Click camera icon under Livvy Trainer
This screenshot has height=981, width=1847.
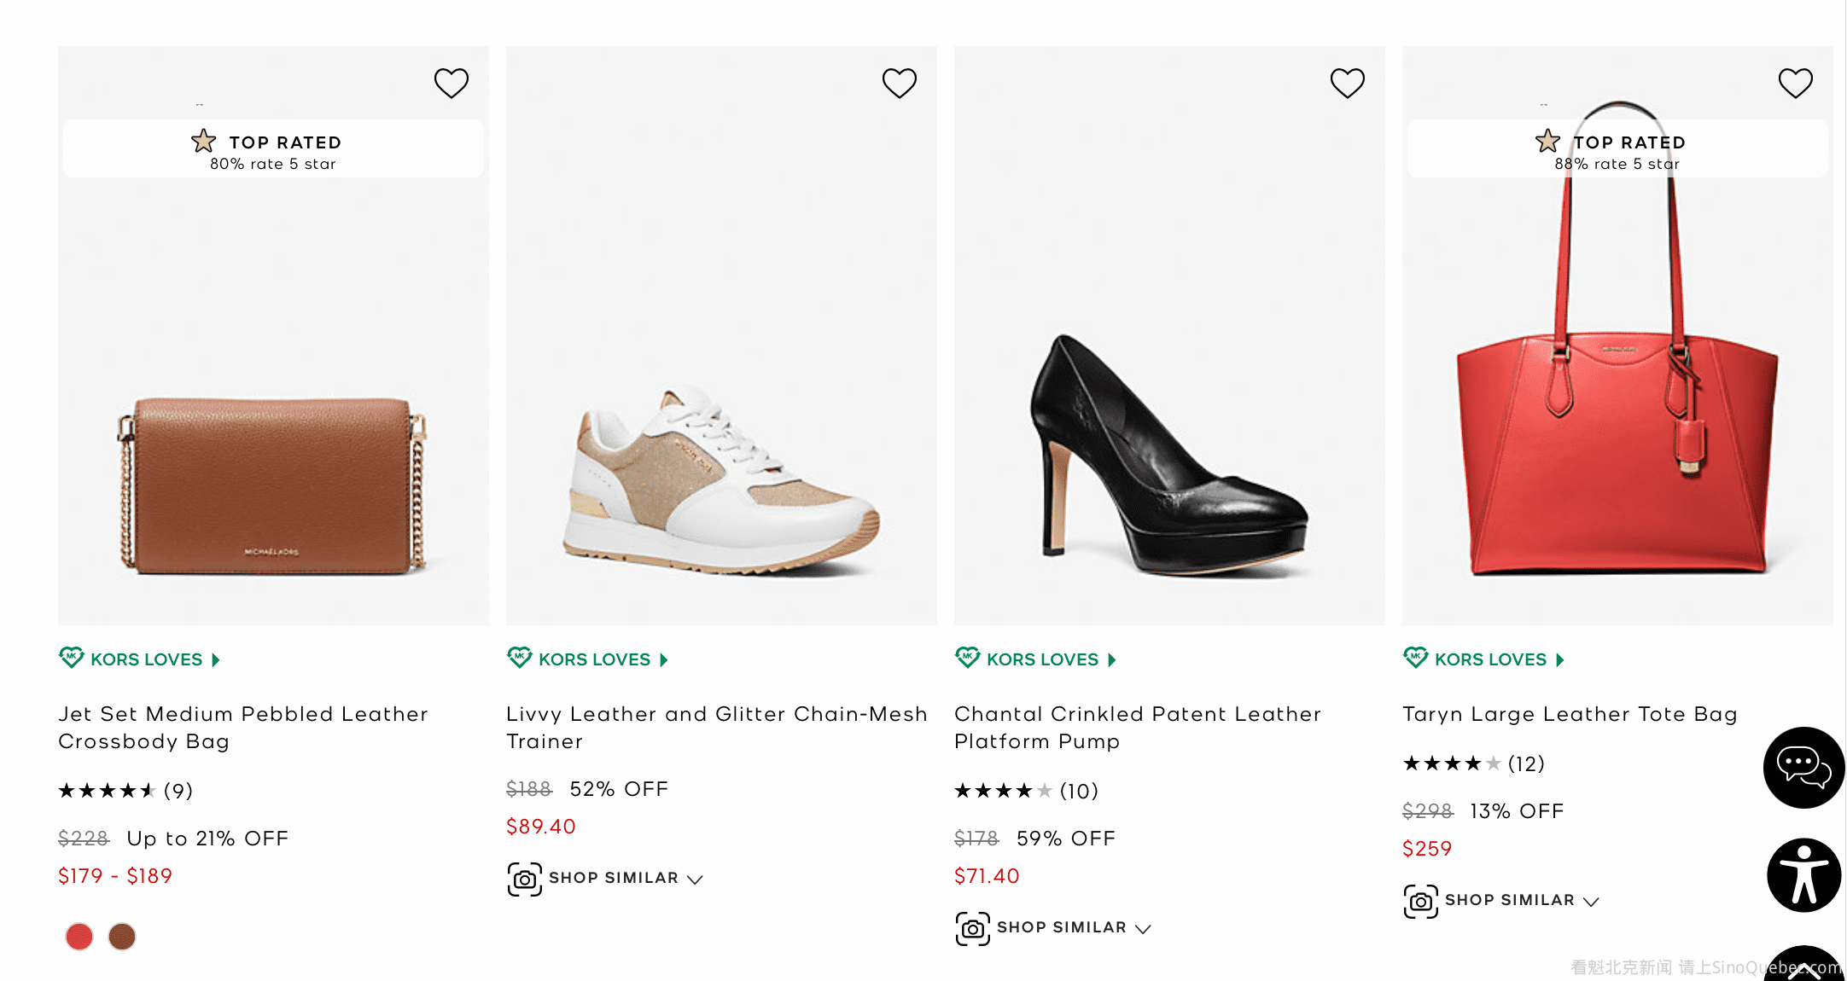pos(524,879)
